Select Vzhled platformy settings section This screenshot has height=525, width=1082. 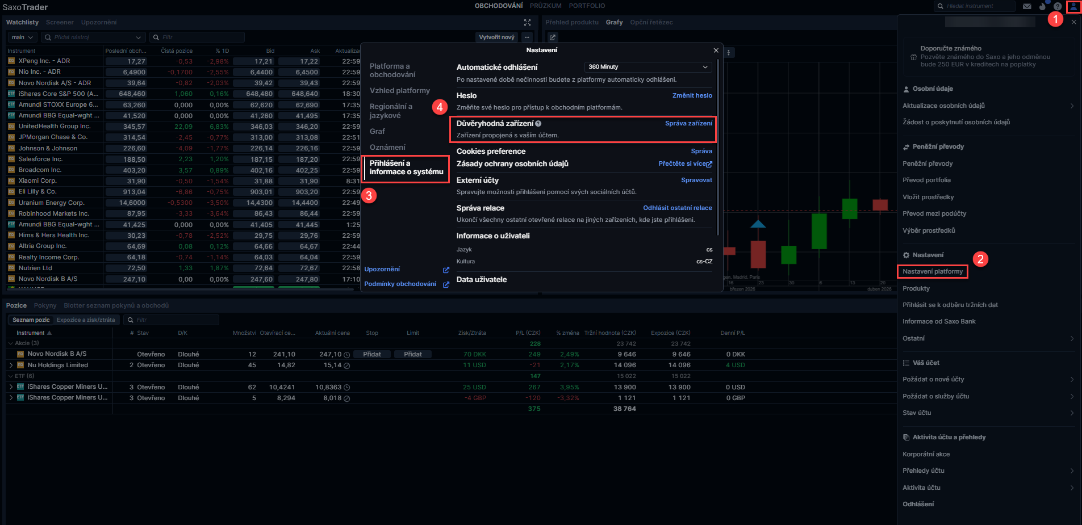[399, 91]
